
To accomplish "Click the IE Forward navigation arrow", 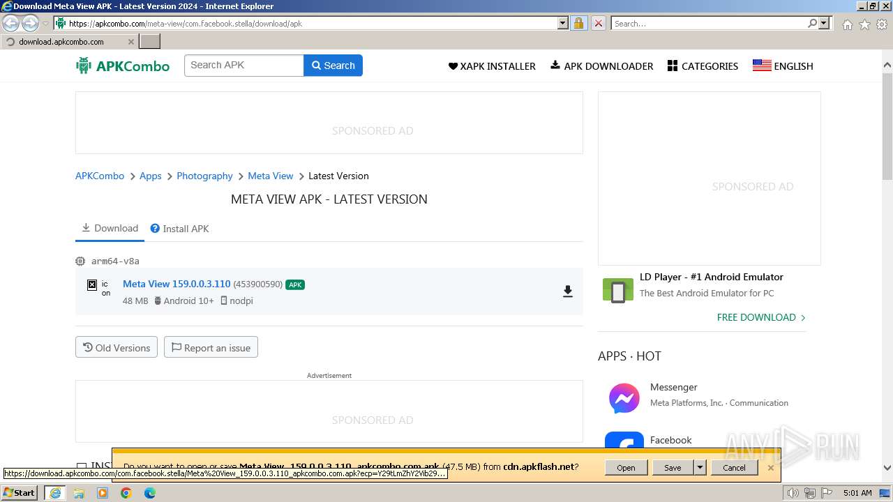I will [x=30, y=24].
